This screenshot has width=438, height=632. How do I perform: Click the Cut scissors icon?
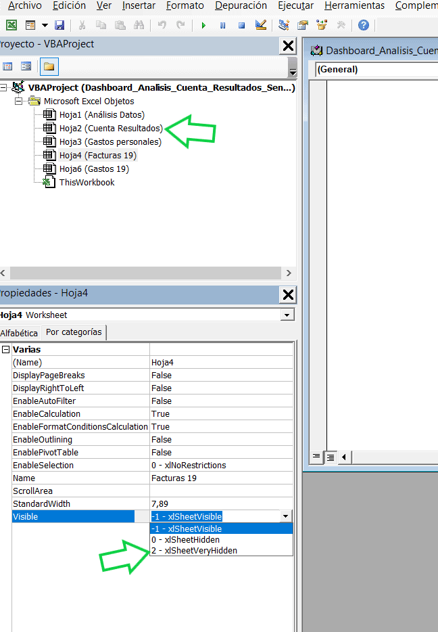coord(82,26)
